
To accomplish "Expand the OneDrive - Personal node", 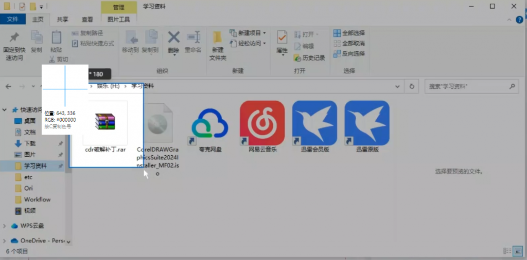I will [x=5, y=240].
